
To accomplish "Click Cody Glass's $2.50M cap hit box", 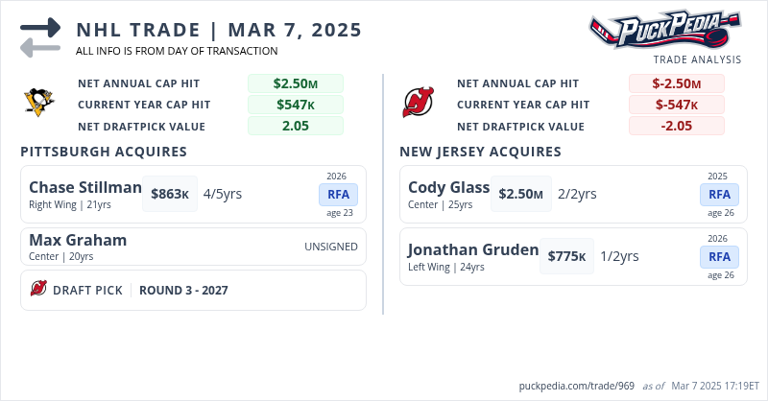I will tap(521, 194).
